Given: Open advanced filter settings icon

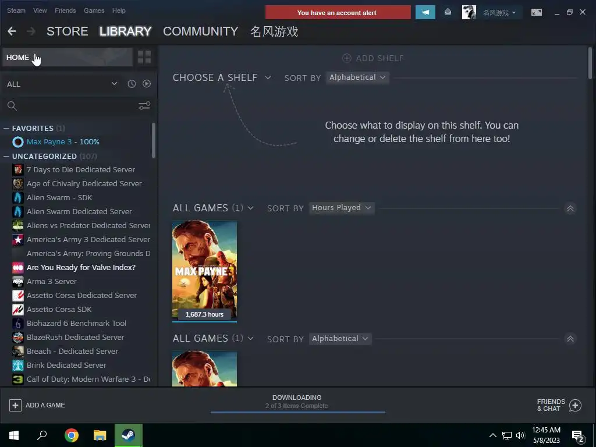Looking at the screenshot, I should 144,106.
